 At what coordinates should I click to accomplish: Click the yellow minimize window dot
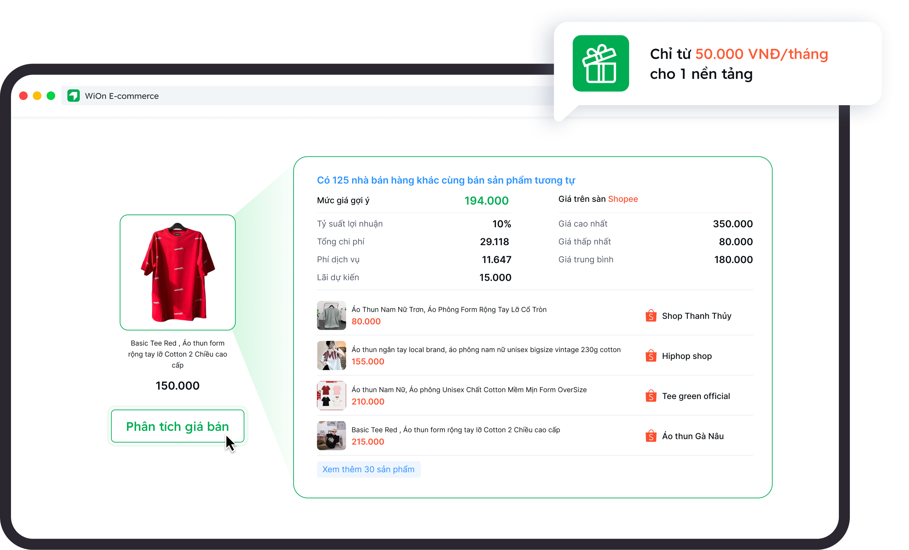tap(37, 96)
